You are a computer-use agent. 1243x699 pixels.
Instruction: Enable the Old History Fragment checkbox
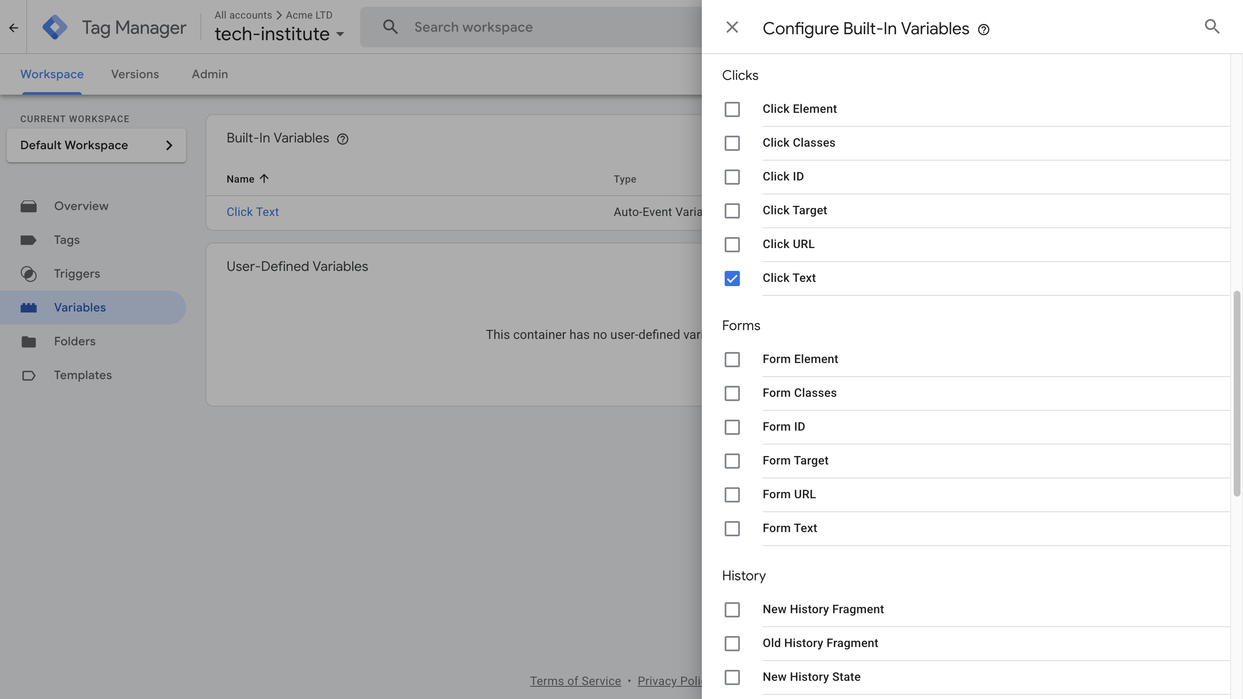point(732,643)
